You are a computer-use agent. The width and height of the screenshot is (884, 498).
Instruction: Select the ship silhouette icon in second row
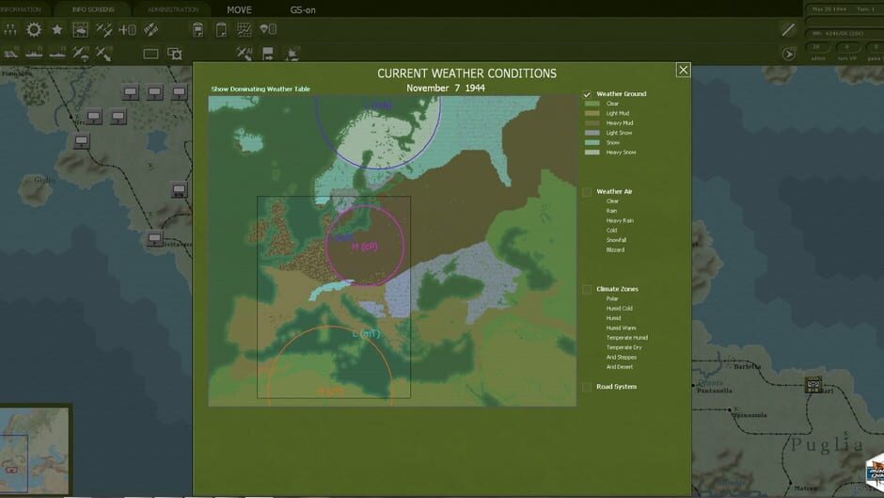tap(34, 54)
